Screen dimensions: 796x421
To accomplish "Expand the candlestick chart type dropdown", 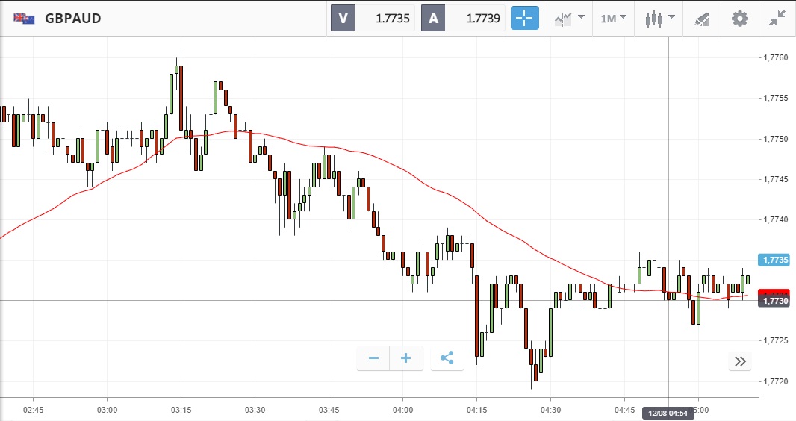I will coord(660,18).
